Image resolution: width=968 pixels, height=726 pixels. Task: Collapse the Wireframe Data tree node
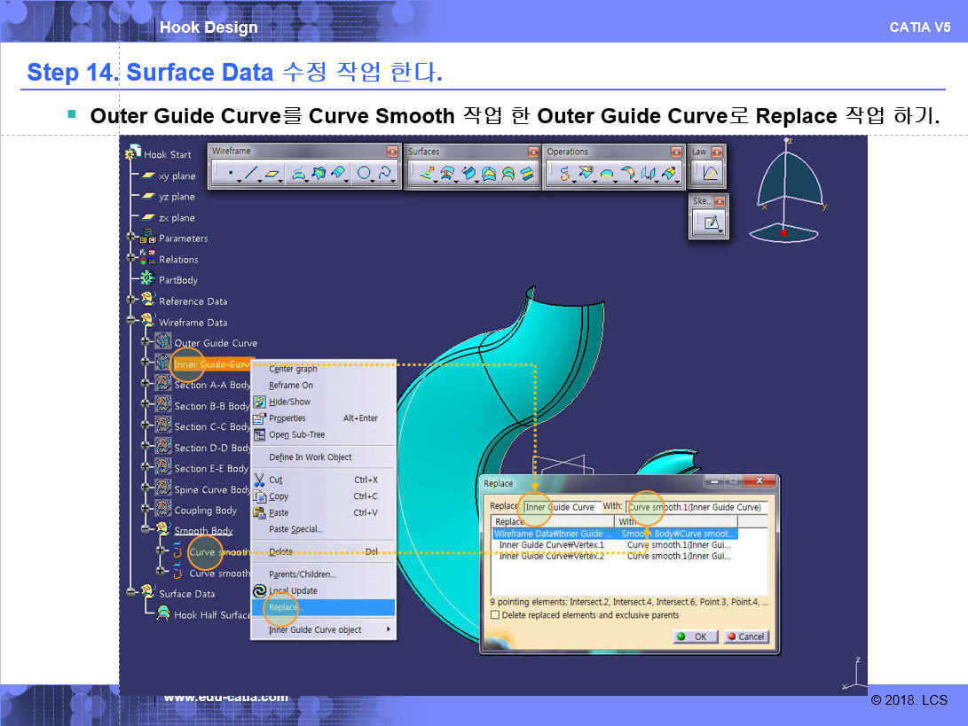[131, 322]
